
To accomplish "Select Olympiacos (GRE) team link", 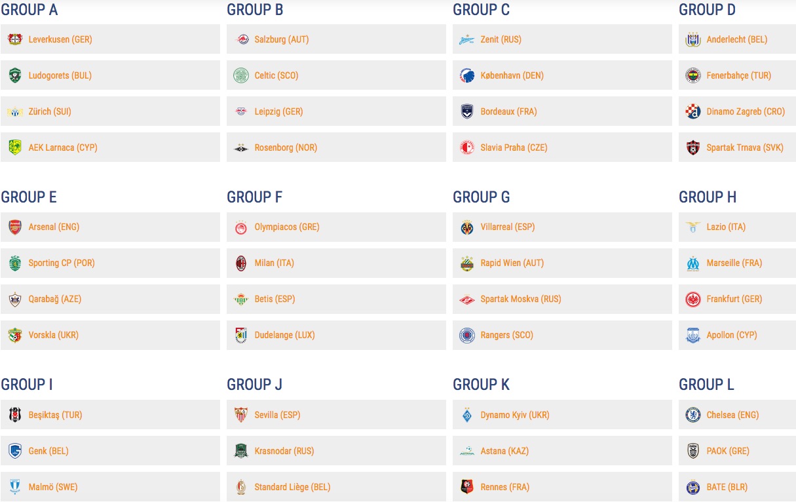I will click(x=287, y=227).
